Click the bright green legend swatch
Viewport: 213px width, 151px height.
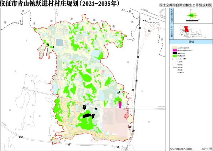[x=175, y=56]
